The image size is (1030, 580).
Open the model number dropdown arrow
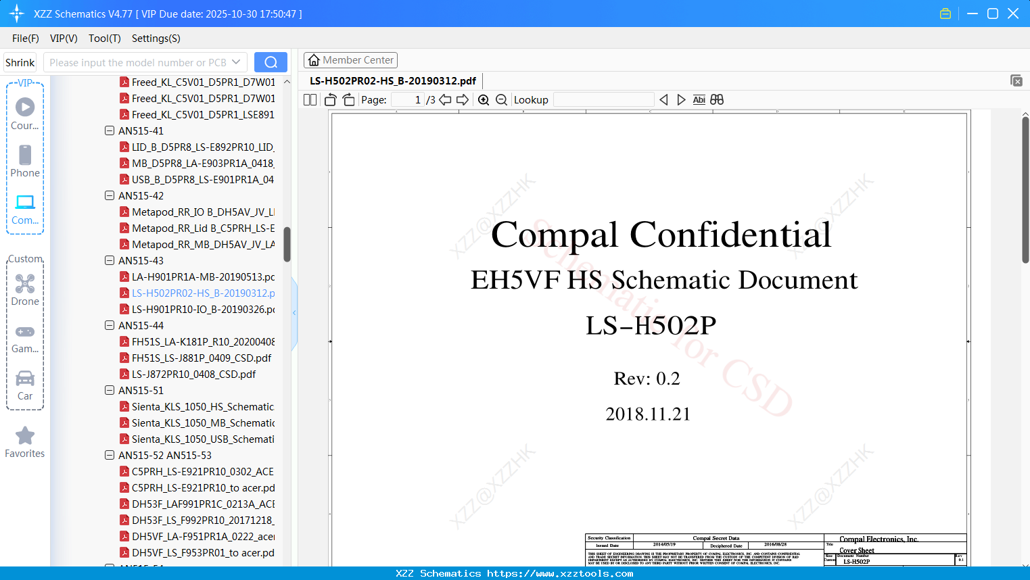pos(236,62)
